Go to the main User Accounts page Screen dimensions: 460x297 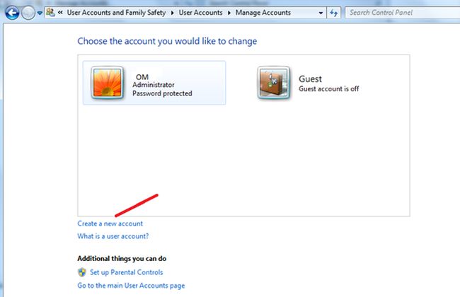[x=131, y=285]
